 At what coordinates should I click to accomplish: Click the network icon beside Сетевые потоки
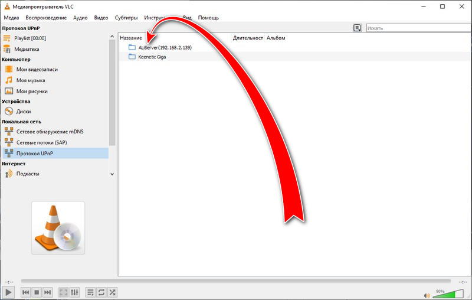pos(9,142)
